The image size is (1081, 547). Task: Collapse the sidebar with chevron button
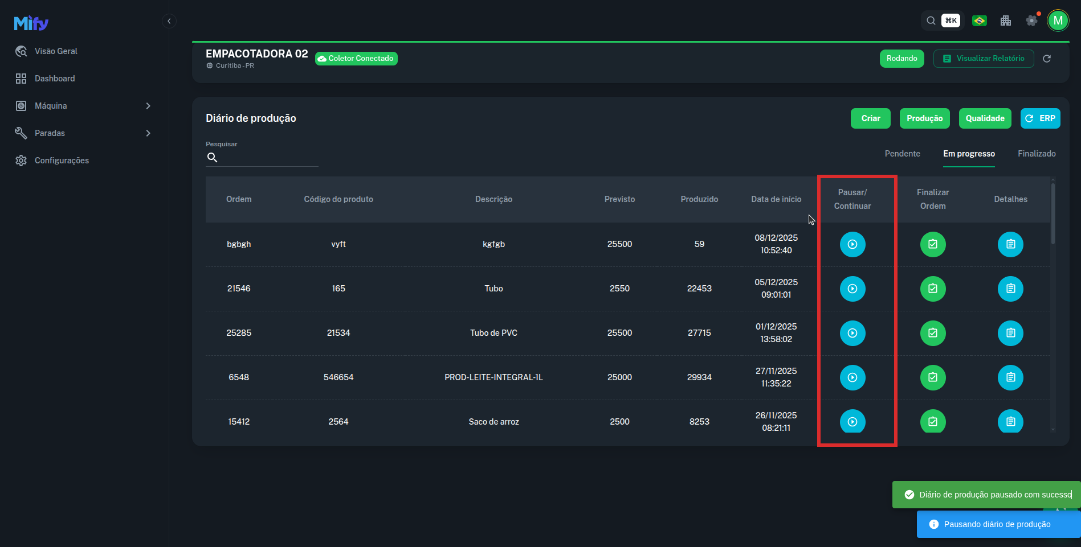pyautogui.click(x=169, y=21)
